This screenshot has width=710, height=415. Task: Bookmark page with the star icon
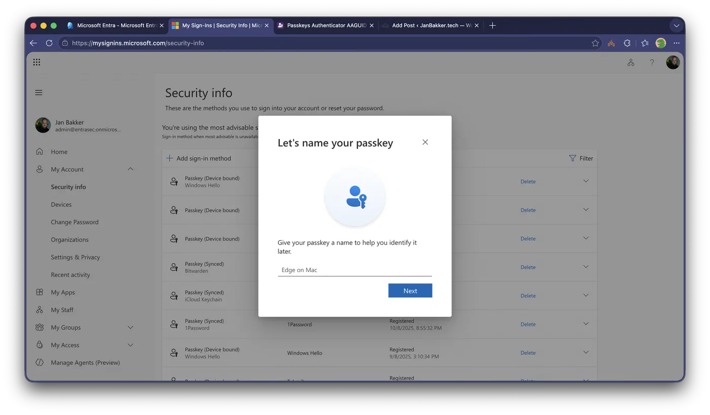pos(595,43)
